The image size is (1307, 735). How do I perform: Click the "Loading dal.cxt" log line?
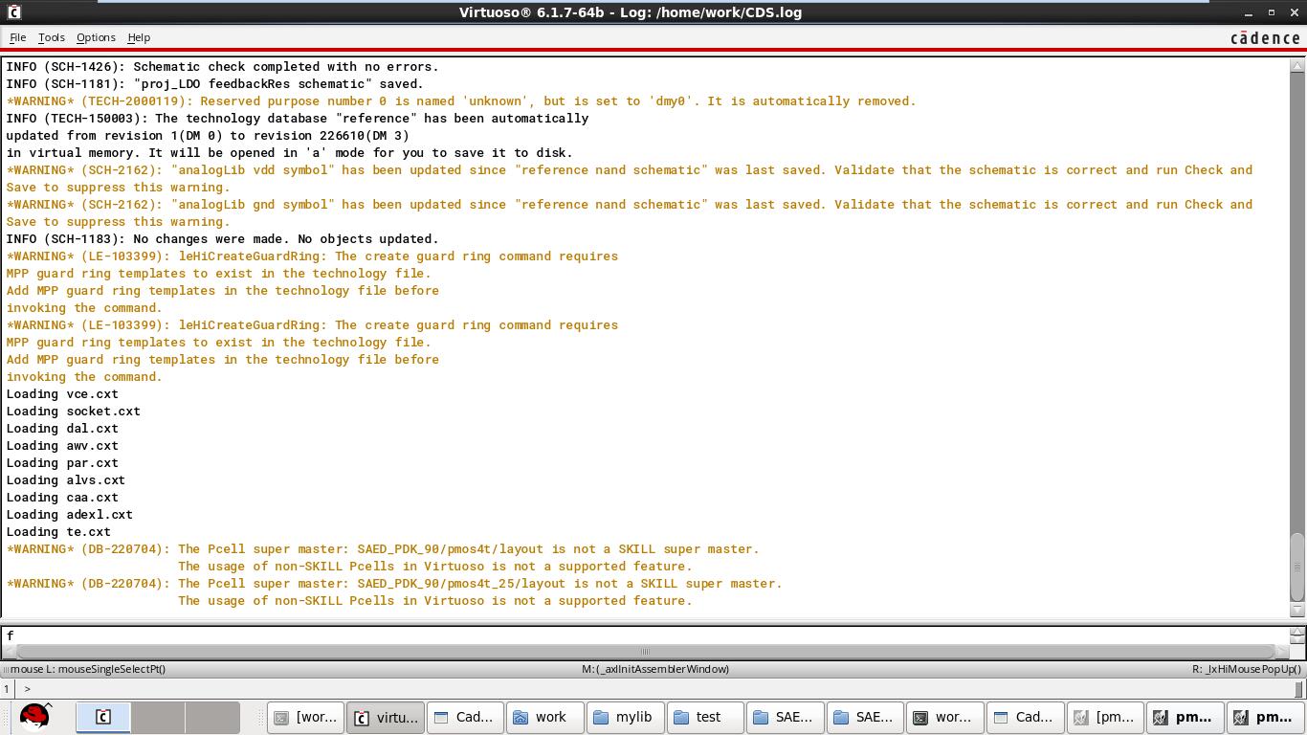pos(62,429)
